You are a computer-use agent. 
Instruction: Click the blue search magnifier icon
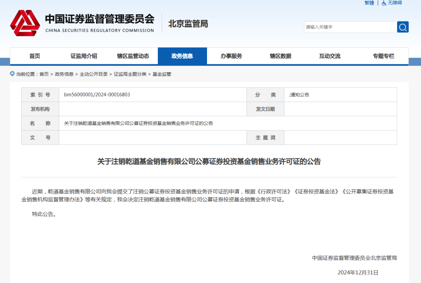tap(402, 27)
